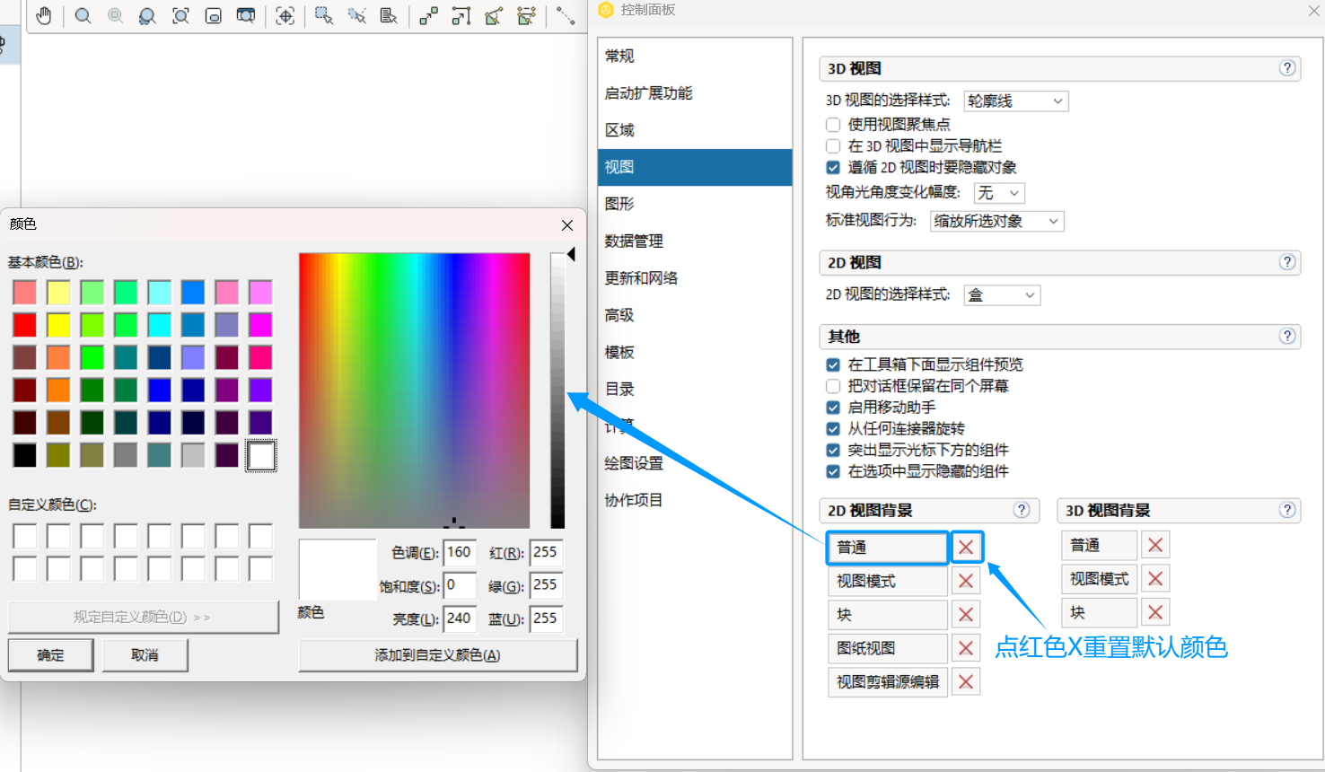Click 视图剪辑源编辑 color button
This screenshot has height=772, width=1325.
[x=887, y=681]
